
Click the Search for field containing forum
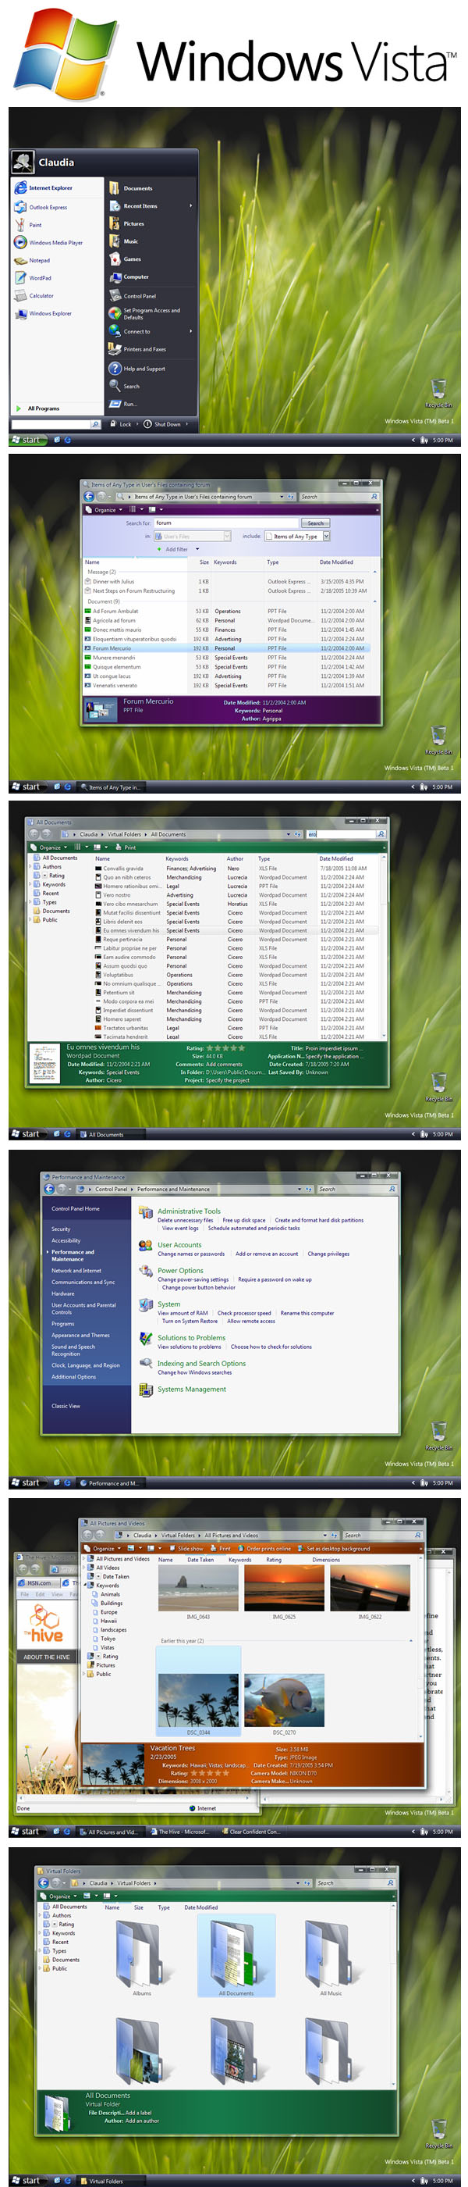[226, 523]
